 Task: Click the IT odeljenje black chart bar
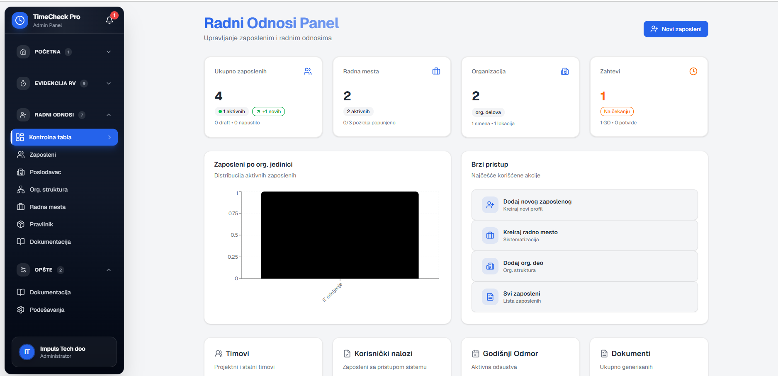[340, 235]
